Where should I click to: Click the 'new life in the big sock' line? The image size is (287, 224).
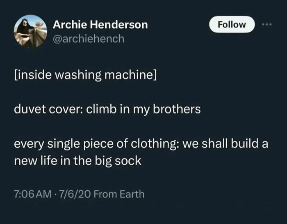[77, 161]
